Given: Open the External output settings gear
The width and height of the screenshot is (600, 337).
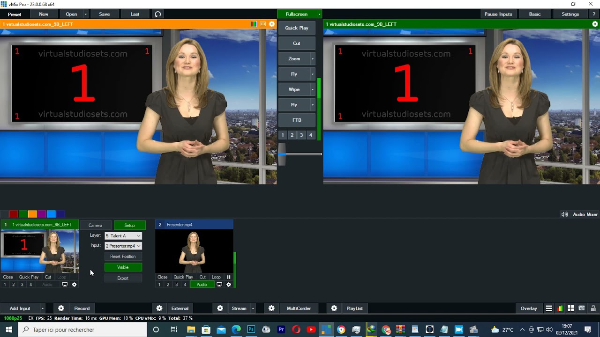Looking at the screenshot, I should tap(159, 308).
